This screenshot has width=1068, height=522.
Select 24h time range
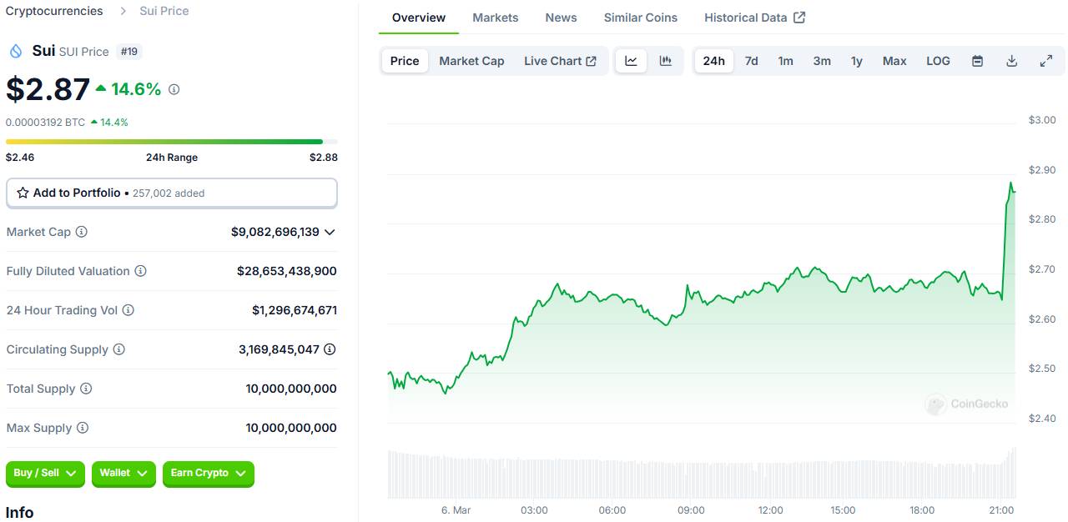click(713, 61)
